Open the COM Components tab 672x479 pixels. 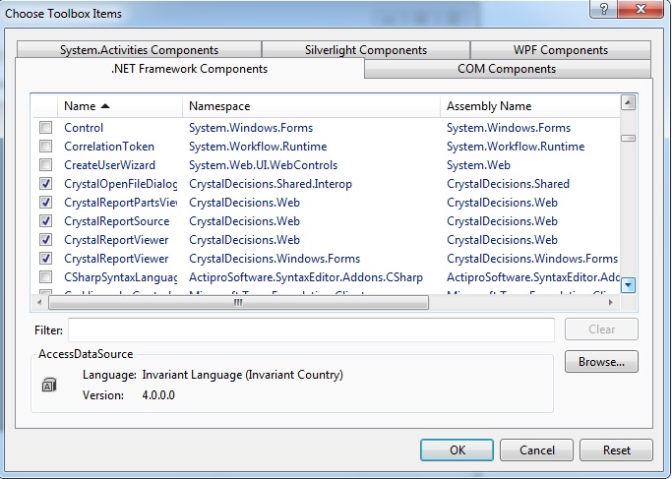tap(507, 69)
